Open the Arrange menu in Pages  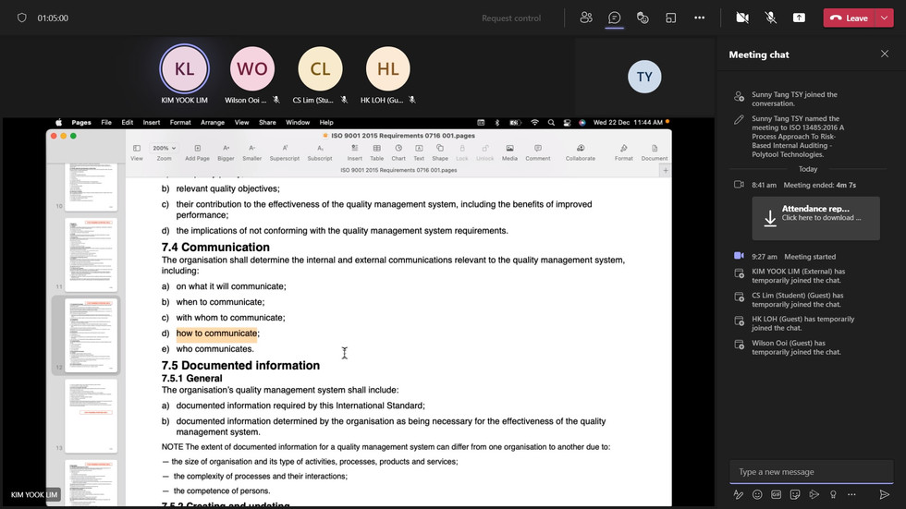point(213,122)
